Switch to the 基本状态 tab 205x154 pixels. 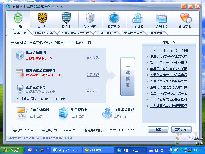20,33
